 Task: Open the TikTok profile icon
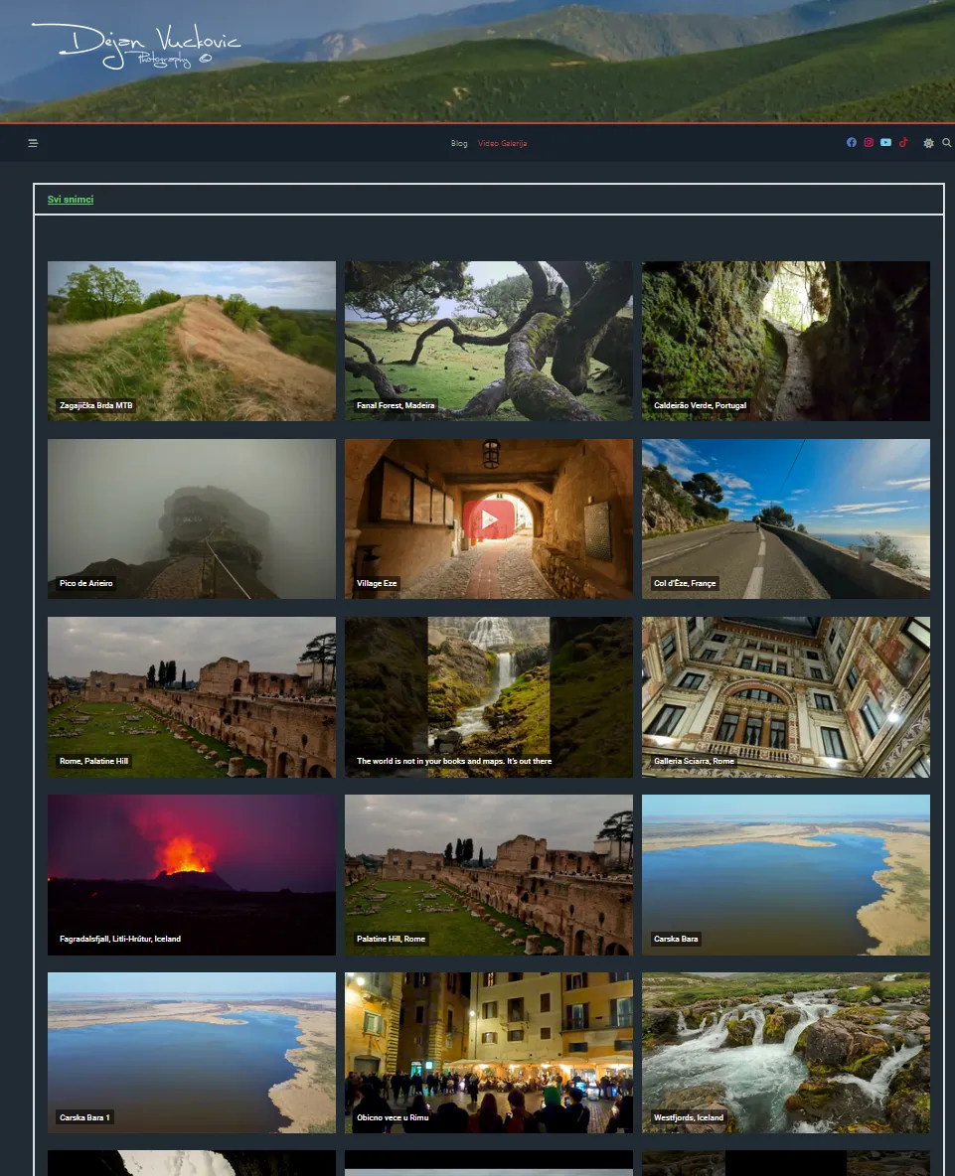coord(903,142)
